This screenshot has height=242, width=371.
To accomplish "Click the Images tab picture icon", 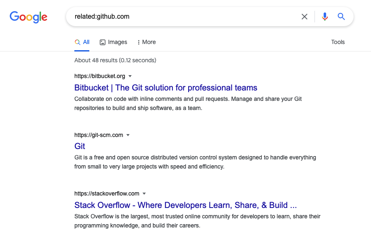I will [x=103, y=42].
